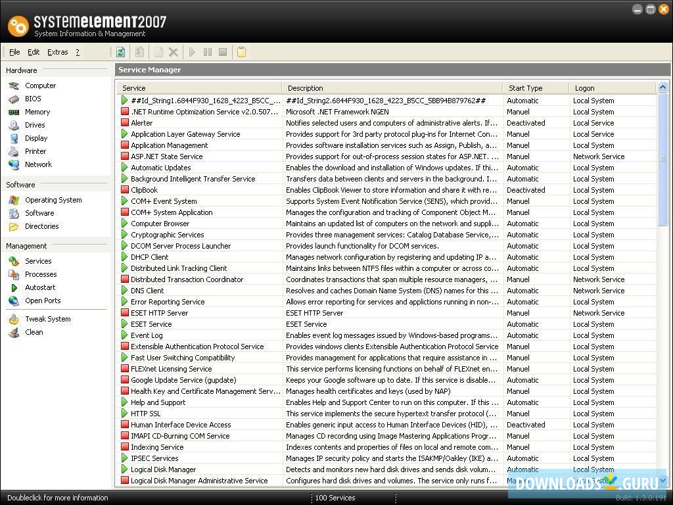Screen dimensions: 673x505
Task: Open Computer in Hardware sidebar
Action: (40, 85)
